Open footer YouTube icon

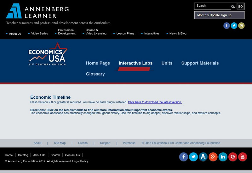[x=243, y=157]
